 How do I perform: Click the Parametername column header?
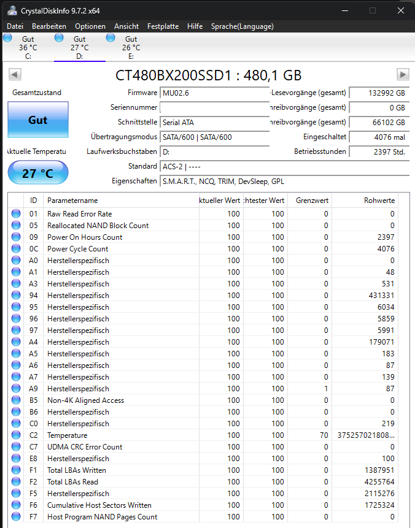click(x=122, y=201)
